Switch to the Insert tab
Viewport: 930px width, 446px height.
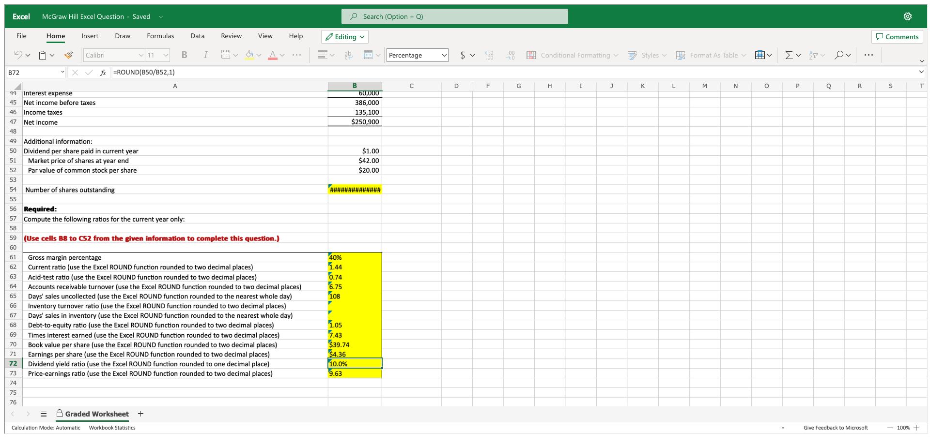click(90, 36)
